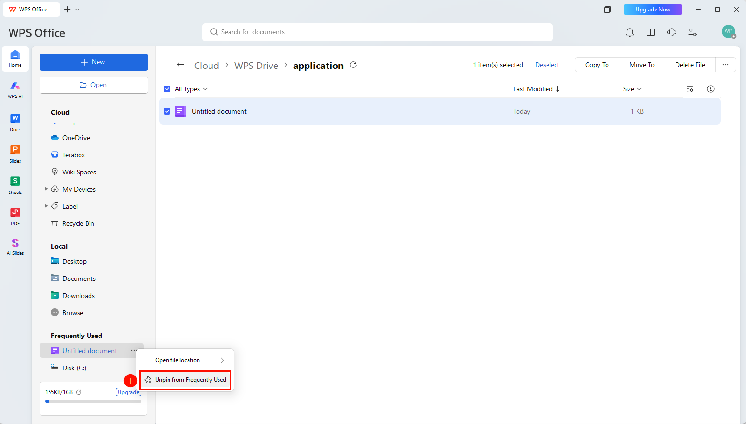The width and height of the screenshot is (746, 424).
Task: Select Unpin from Frequently Used
Action: (x=185, y=380)
